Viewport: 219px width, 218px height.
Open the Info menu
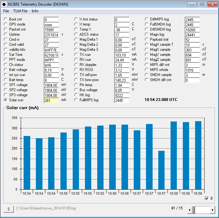coord(35,11)
